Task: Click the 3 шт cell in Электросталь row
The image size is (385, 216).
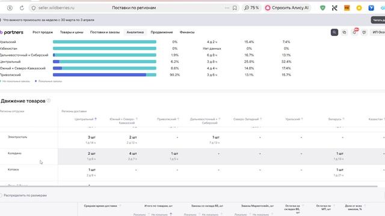Action: (x=91, y=137)
